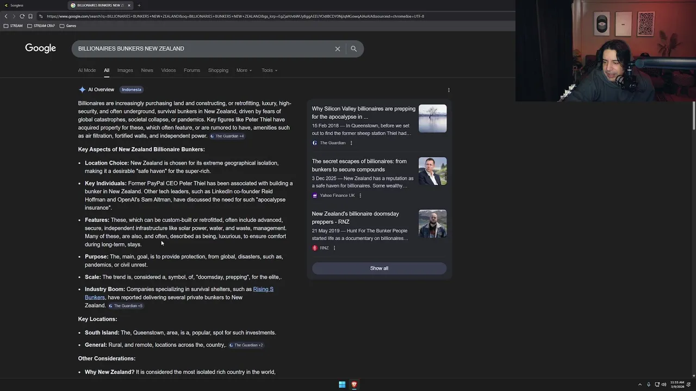Expand the More search filters dropdown
The image size is (696, 391).
[x=244, y=70]
